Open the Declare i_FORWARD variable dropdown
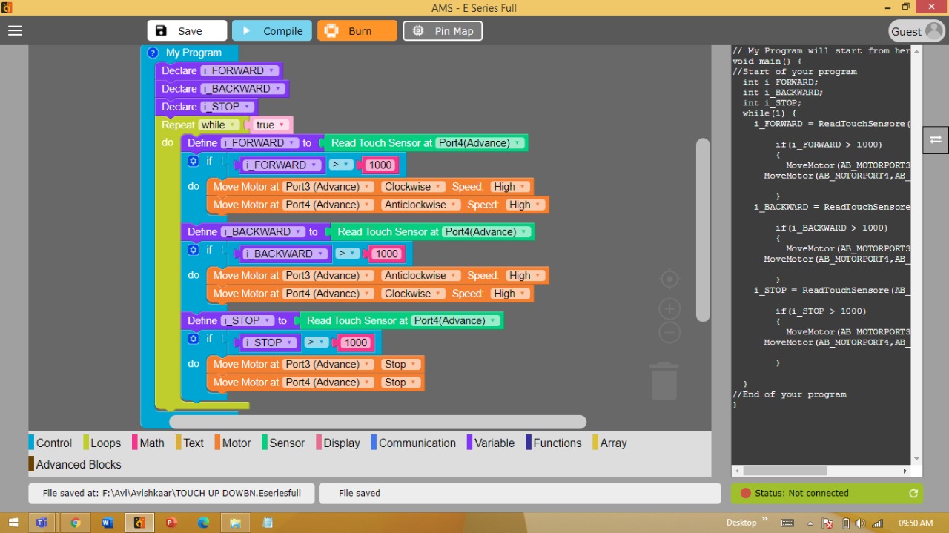Viewport: 949px width, 533px height. tap(239, 70)
